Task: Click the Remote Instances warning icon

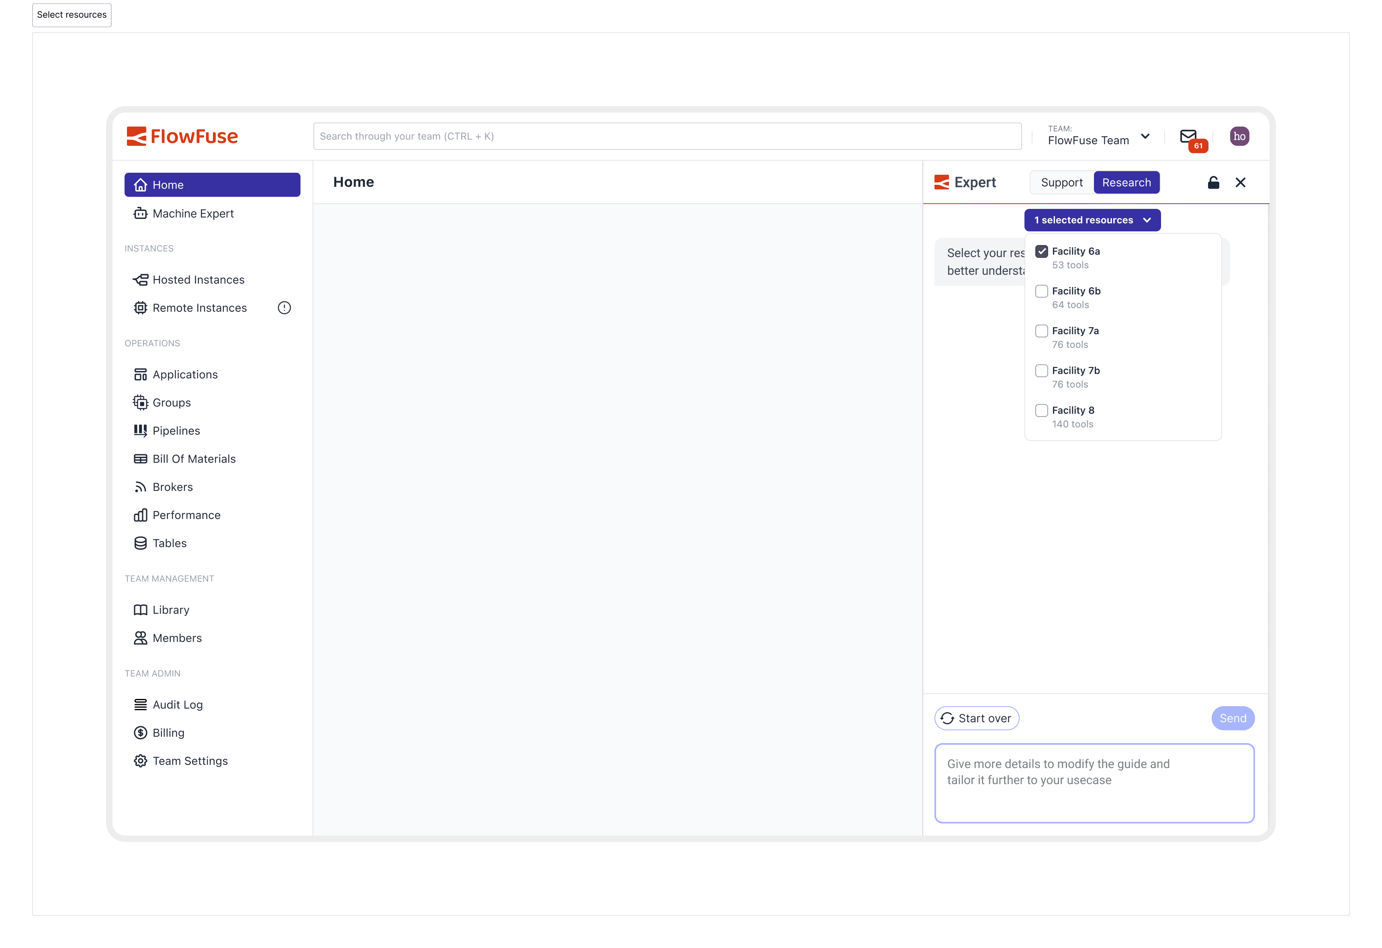Action: click(284, 307)
